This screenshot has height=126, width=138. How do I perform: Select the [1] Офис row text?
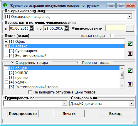pos(17,42)
